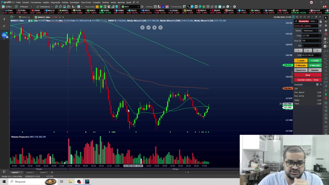Open the Exibir menu
329x185 pixels.
coord(19,2)
